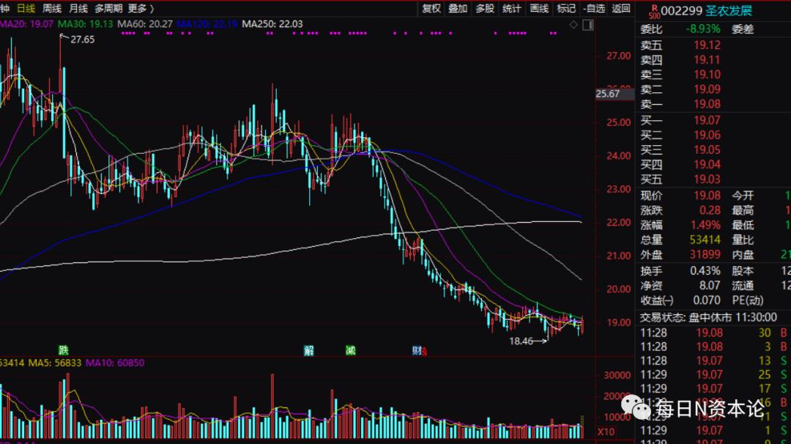Toggle 自选 watchlist for this stock
The height and width of the screenshot is (444, 791).
[x=593, y=9]
